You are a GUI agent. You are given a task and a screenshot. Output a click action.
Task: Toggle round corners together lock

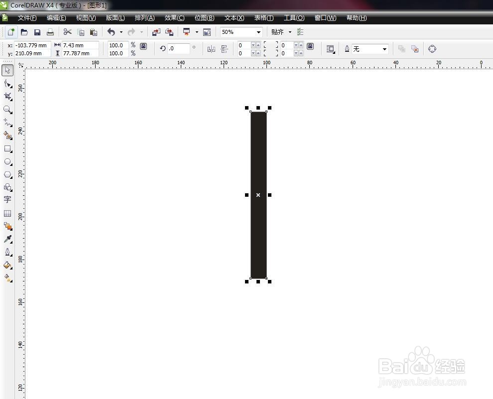tap(310, 46)
